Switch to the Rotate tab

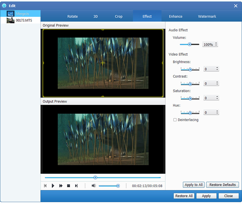[73, 16]
